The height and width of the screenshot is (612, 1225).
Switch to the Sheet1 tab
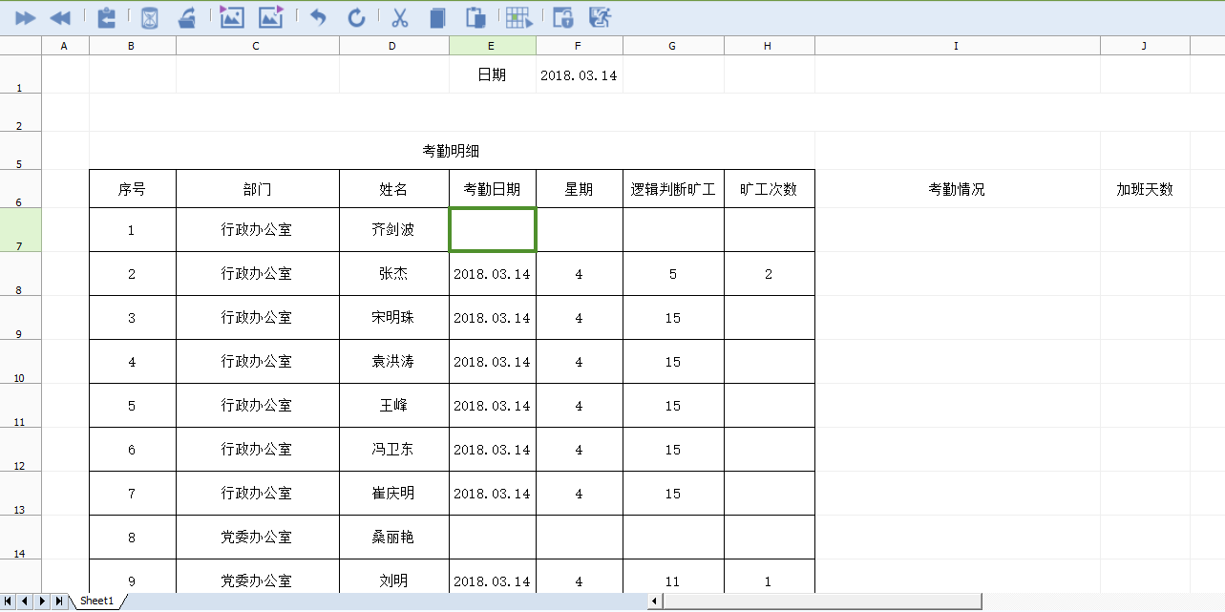pyautogui.click(x=96, y=601)
